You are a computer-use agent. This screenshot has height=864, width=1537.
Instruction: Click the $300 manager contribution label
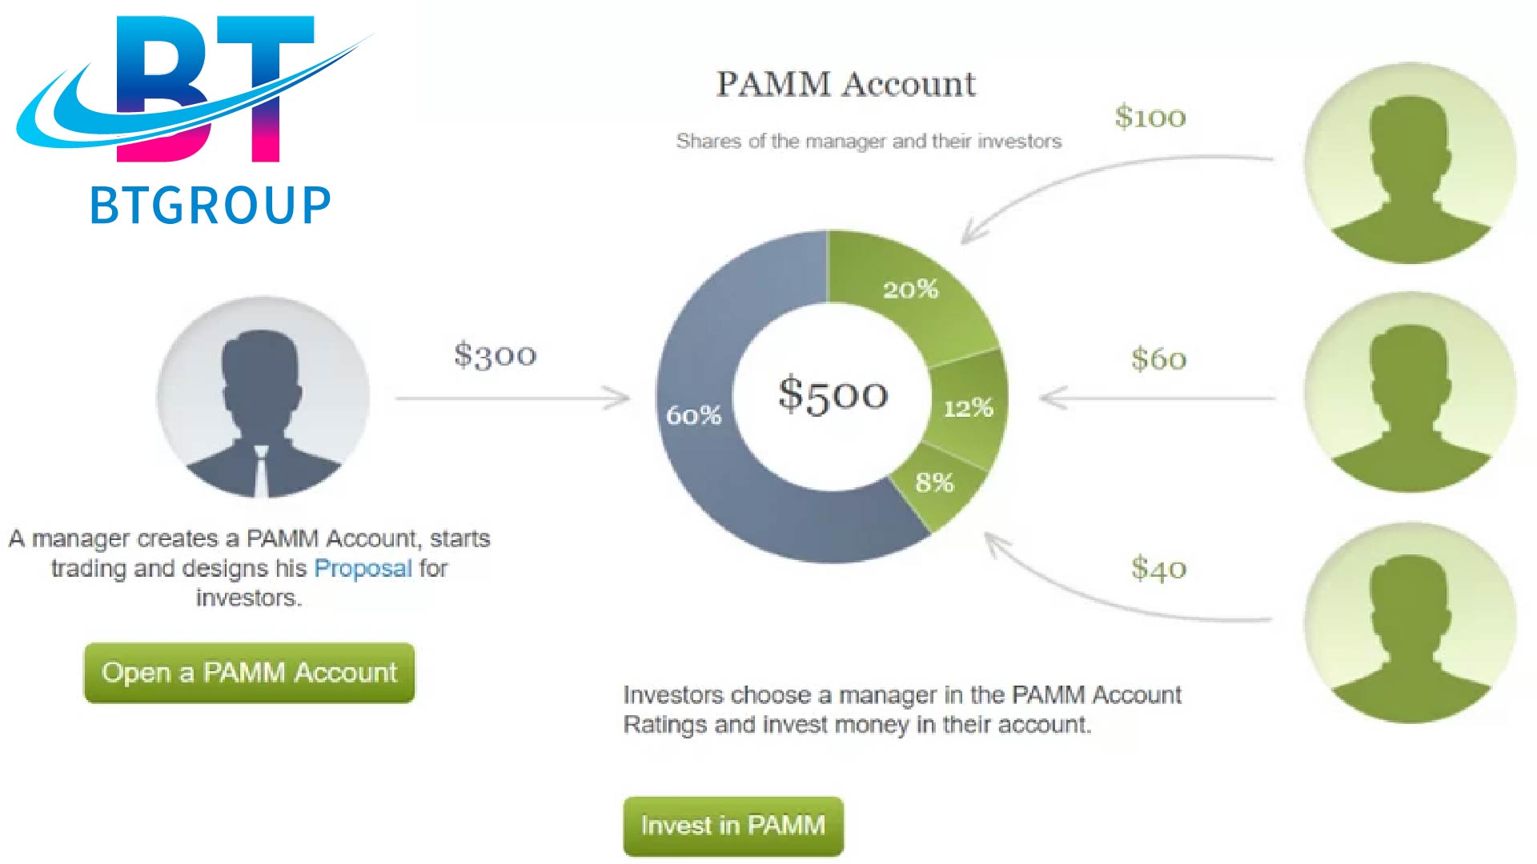(x=495, y=355)
